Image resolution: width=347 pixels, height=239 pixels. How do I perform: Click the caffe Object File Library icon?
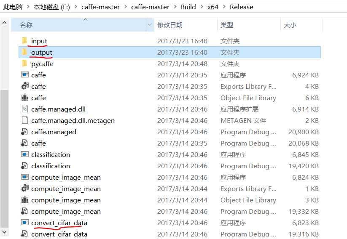coord(25,98)
